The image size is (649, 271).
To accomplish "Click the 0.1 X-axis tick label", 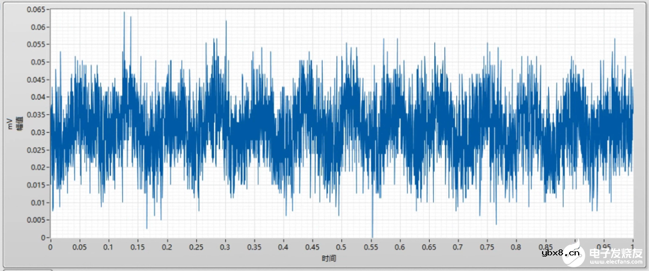I will tap(108, 247).
